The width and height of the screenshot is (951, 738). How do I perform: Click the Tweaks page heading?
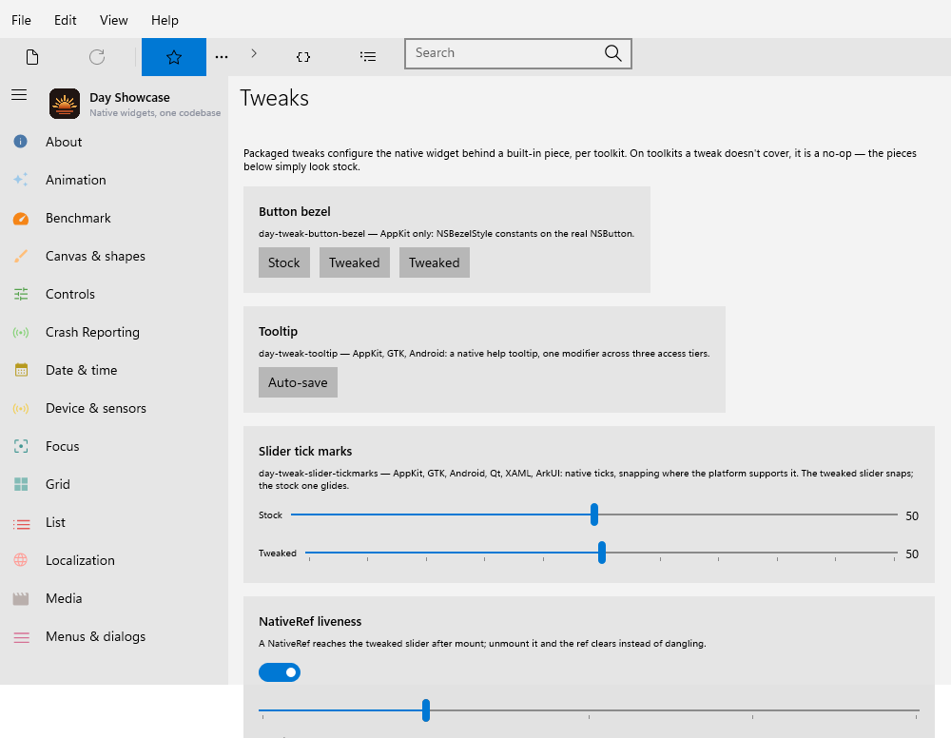point(274,98)
